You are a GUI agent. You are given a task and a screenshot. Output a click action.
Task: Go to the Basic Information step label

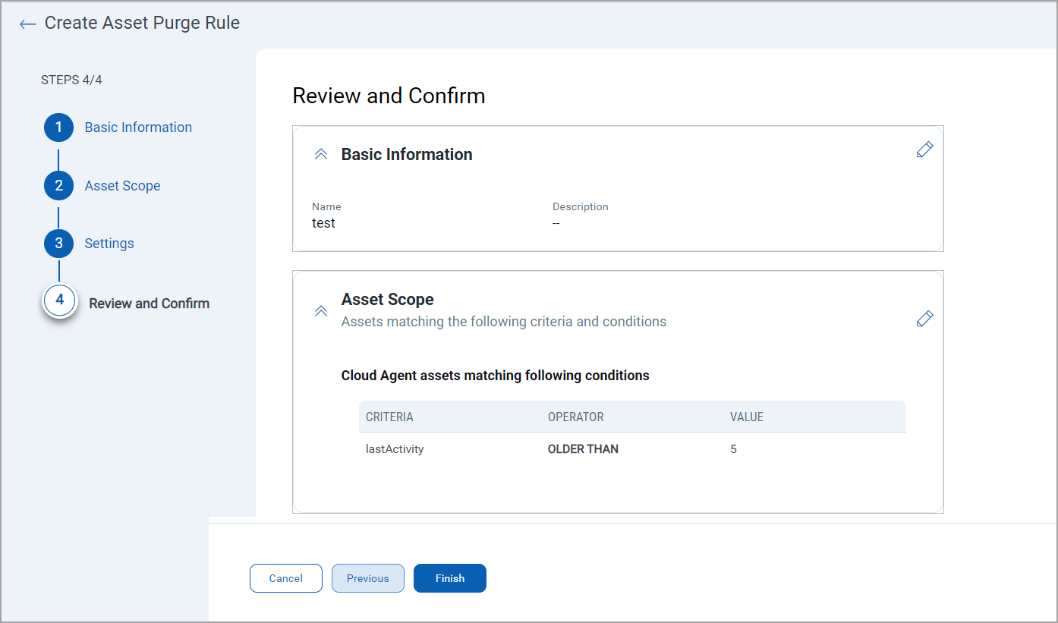[x=138, y=127]
